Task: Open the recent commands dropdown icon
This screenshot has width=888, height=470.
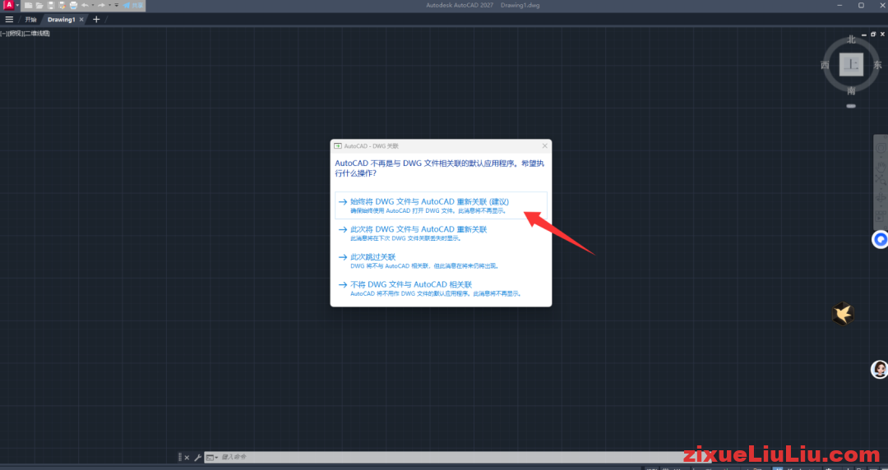Action: click(212, 457)
